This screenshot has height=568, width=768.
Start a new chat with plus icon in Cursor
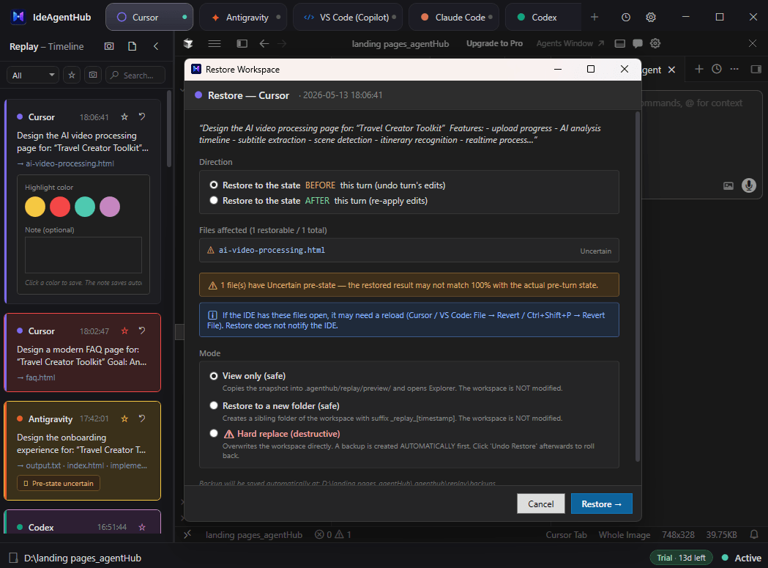click(699, 69)
